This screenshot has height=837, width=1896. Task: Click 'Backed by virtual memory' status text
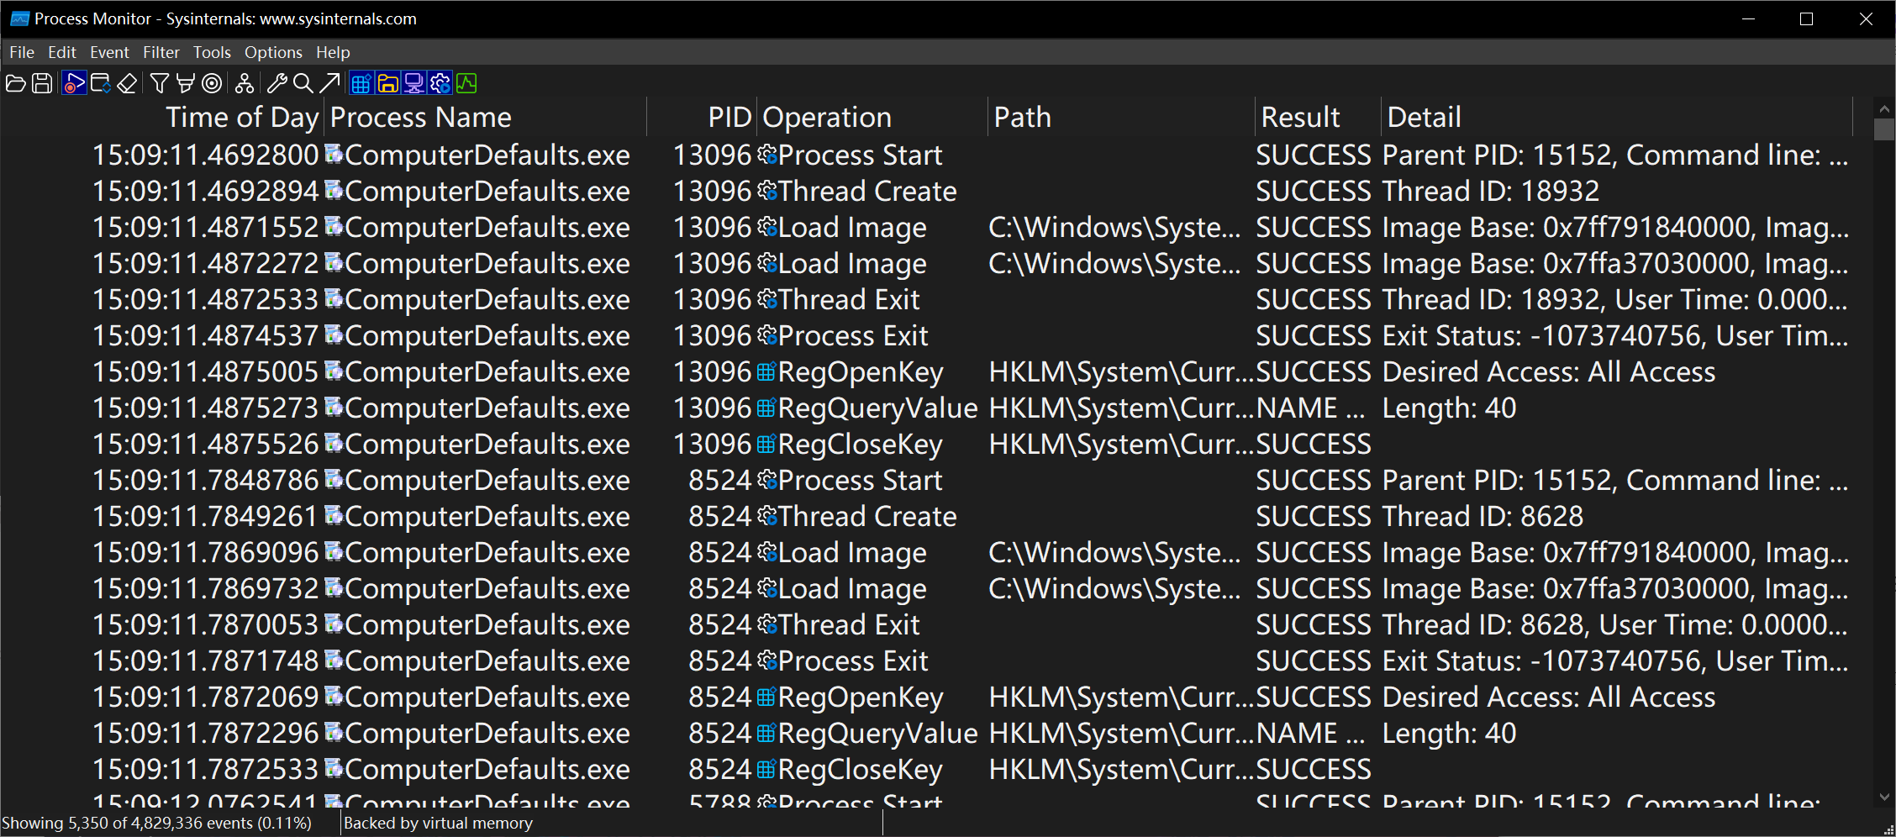[438, 823]
